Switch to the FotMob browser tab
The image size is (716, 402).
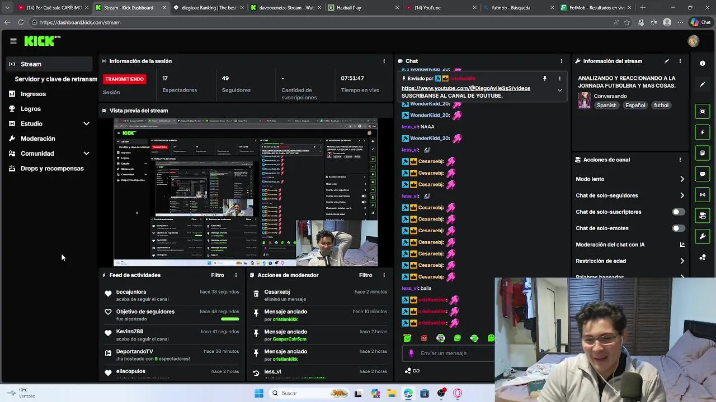pyautogui.click(x=595, y=8)
